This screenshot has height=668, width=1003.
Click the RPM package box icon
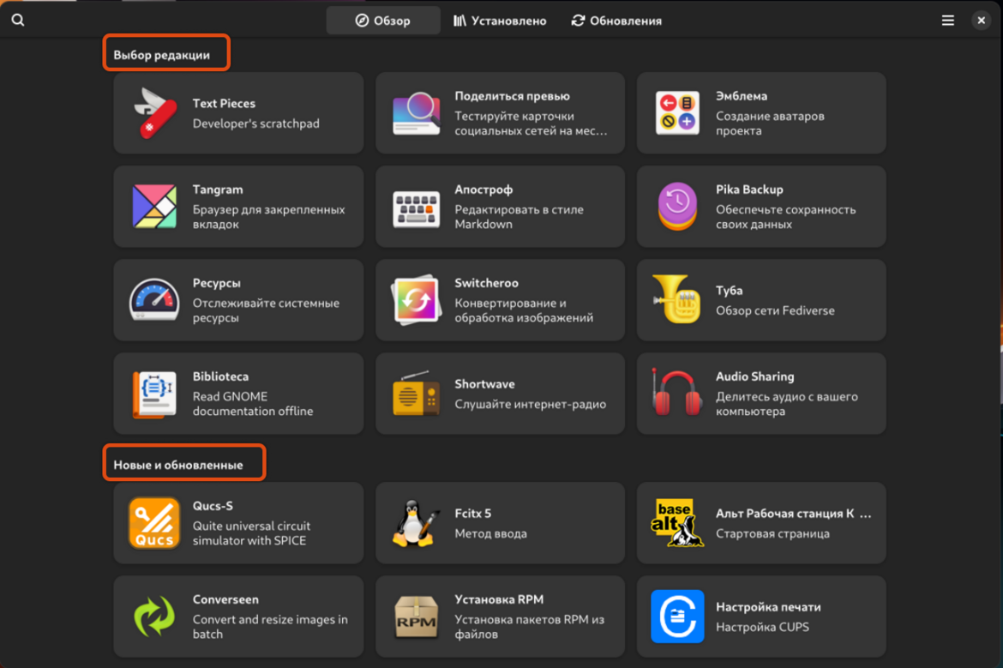pos(417,617)
